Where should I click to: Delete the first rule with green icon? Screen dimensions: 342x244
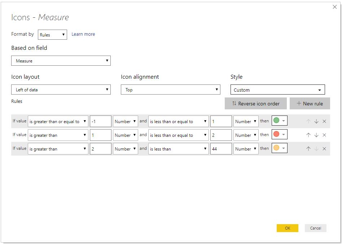point(324,121)
